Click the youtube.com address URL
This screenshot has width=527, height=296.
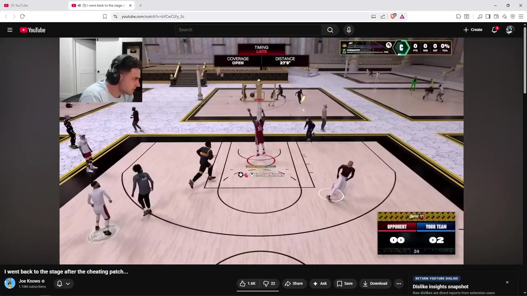pos(153,16)
